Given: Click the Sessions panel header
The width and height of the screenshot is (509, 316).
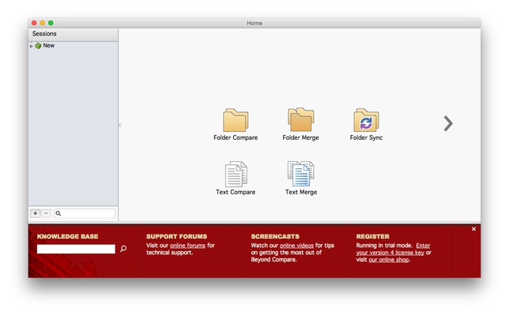Looking at the screenshot, I should (73, 34).
